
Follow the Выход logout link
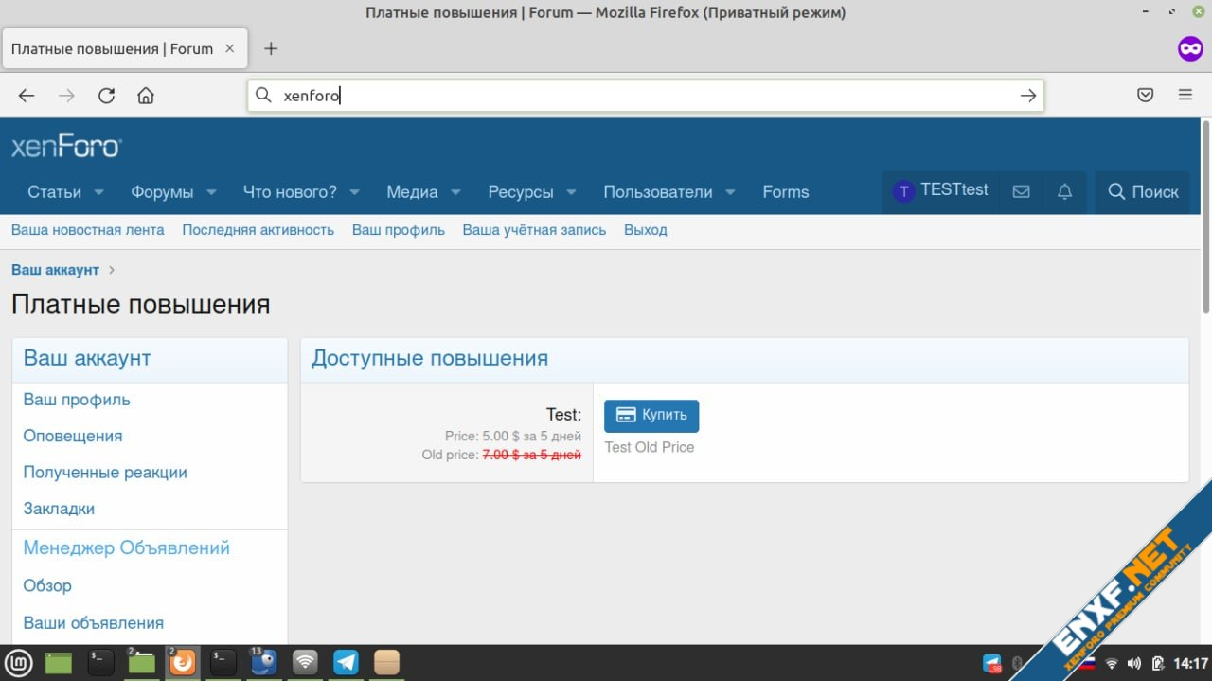coord(645,230)
